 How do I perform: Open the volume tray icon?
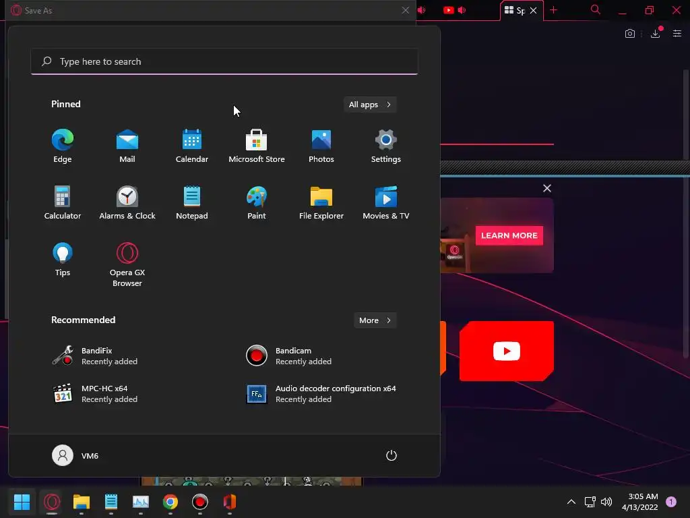606,502
